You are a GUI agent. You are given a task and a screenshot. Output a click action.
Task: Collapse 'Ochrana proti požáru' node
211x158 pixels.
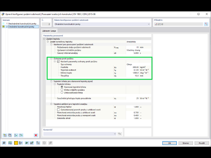(x=51, y=58)
